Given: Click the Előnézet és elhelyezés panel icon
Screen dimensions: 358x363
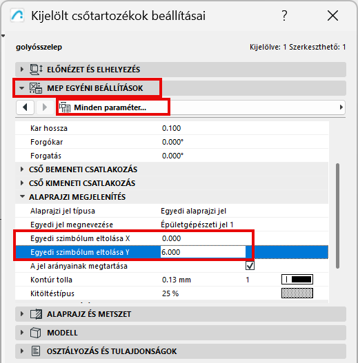Looking at the screenshot, I should [36, 70].
